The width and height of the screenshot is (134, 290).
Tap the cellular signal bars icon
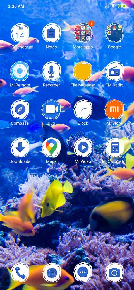pyautogui.click(x=106, y=6)
